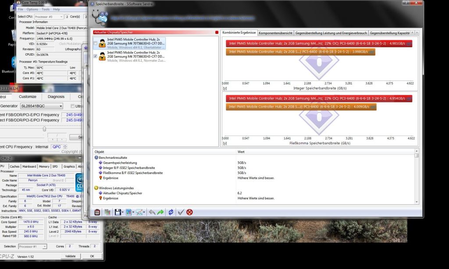Click red floating-point bandwidth bar 4.954GB/s
Viewport: 449px width, 269px height.
(319, 98)
